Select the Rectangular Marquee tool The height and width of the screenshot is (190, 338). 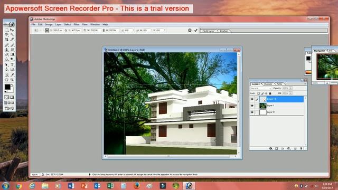[x=7, y=30]
